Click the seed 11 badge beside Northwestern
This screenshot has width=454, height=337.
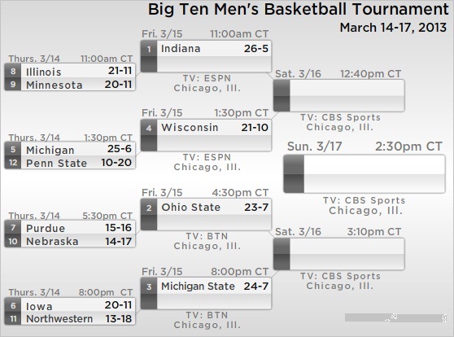[13, 318]
